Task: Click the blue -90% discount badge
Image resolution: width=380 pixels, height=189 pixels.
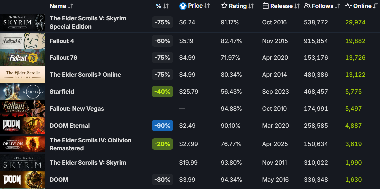Action: (x=162, y=126)
